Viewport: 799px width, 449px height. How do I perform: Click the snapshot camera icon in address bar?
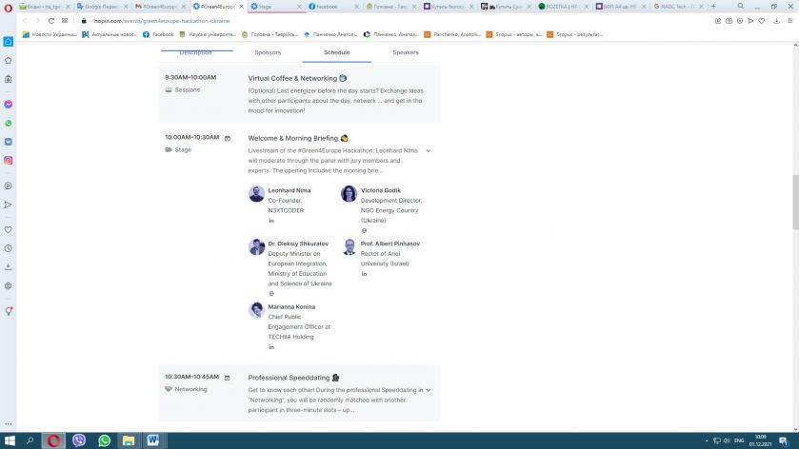(x=729, y=21)
